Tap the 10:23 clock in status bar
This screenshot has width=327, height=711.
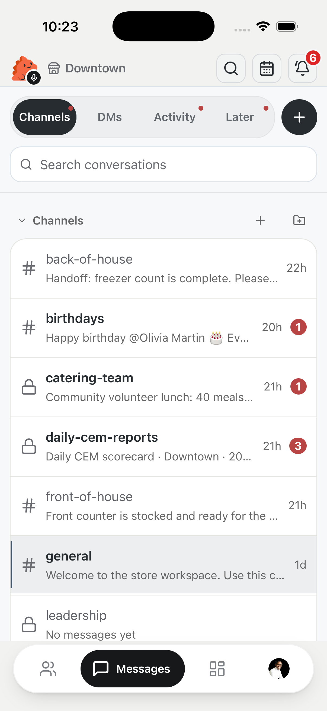[60, 27]
